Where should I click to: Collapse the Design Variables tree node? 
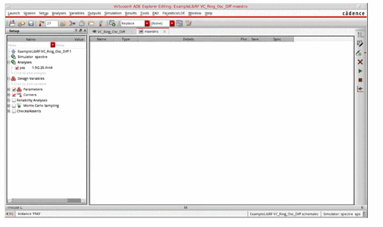9,79
